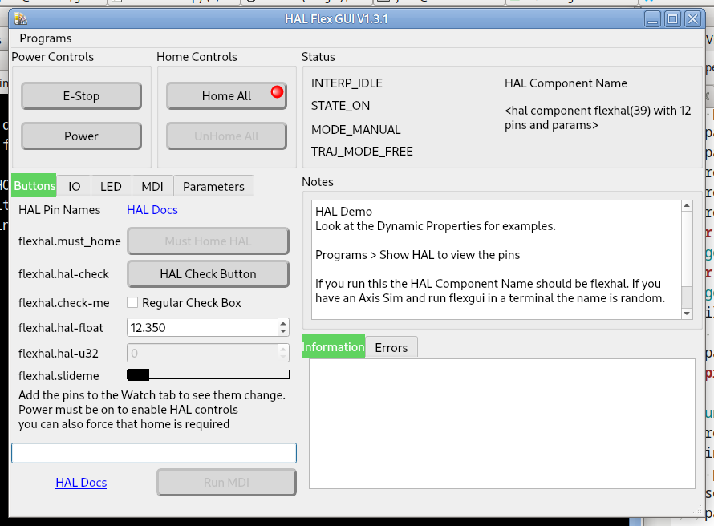Screen dimensions: 714x526
Task: Maximize the HAL Flex GUI window
Action: pyautogui.click(x=673, y=18)
